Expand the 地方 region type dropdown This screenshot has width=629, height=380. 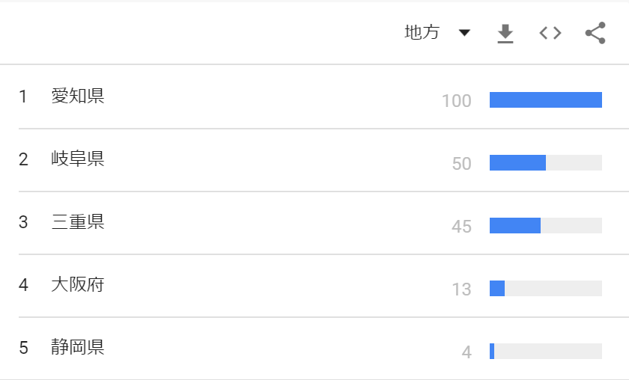(x=422, y=33)
